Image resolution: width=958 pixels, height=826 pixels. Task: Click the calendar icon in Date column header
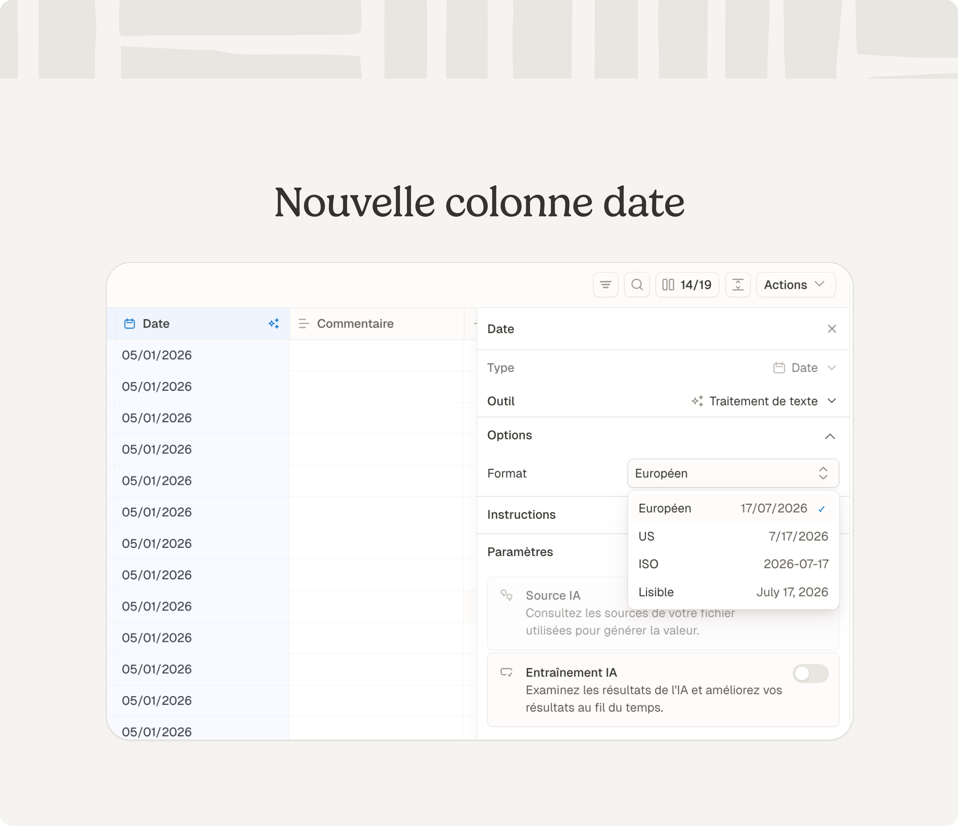pyautogui.click(x=130, y=324)
